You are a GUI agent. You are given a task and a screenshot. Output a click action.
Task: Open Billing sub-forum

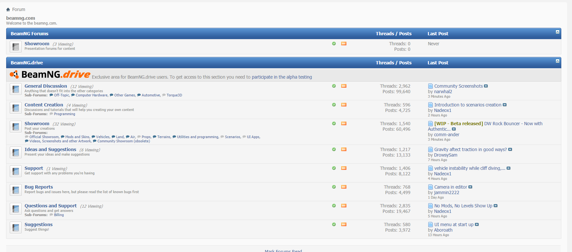[x=59, y=215]
